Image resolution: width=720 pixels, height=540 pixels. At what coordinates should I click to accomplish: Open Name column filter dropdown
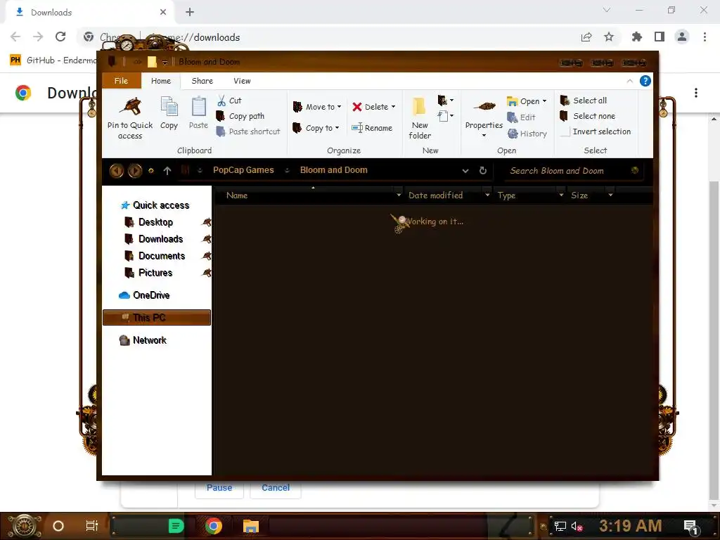398,195
